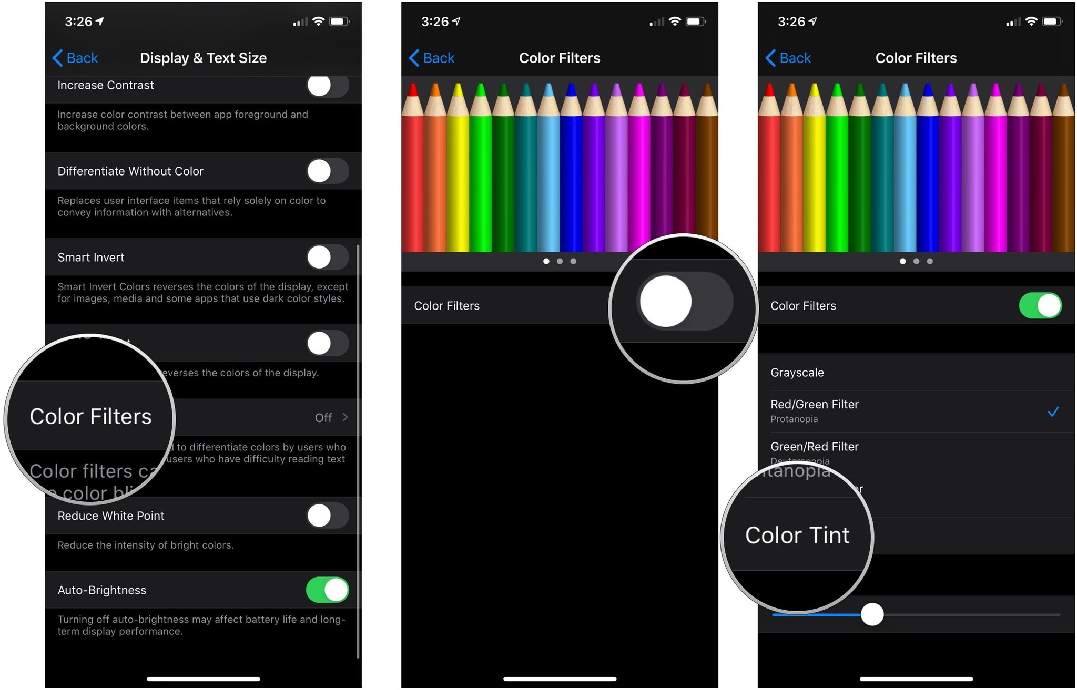Toggle the Auto-Brightness switch off
Image resolution: width=1077 pixels, height=690 pixels.
tap(327, 590)
